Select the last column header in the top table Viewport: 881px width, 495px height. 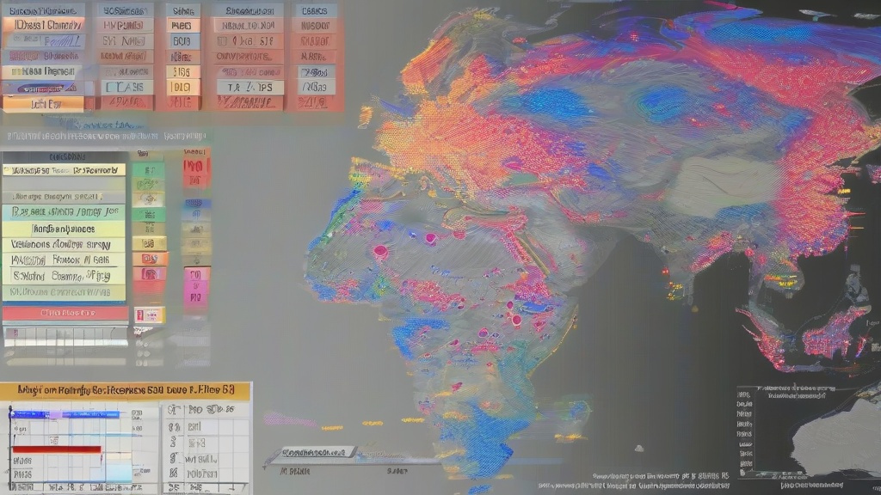pyautogui.click(x=315, y=10)
